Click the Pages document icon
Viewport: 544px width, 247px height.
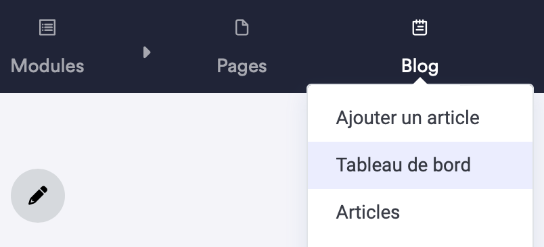click(242, 28)
